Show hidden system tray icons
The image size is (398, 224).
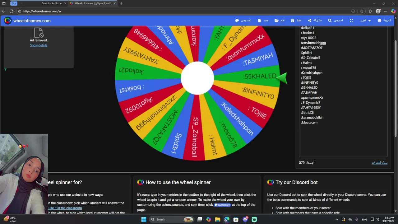point(337,219)
